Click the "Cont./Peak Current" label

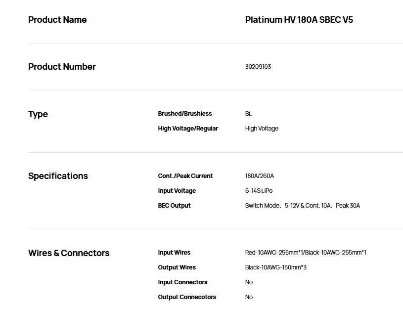tap(185, 176)
